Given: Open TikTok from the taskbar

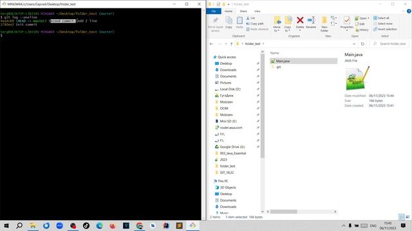Looking at the screenshot, I should pos(86,225).
